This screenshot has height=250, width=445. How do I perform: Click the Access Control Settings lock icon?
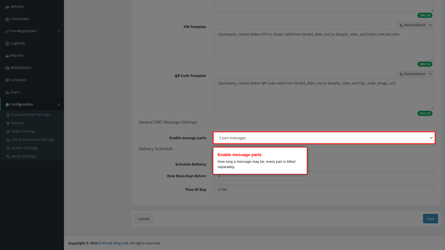8,115
